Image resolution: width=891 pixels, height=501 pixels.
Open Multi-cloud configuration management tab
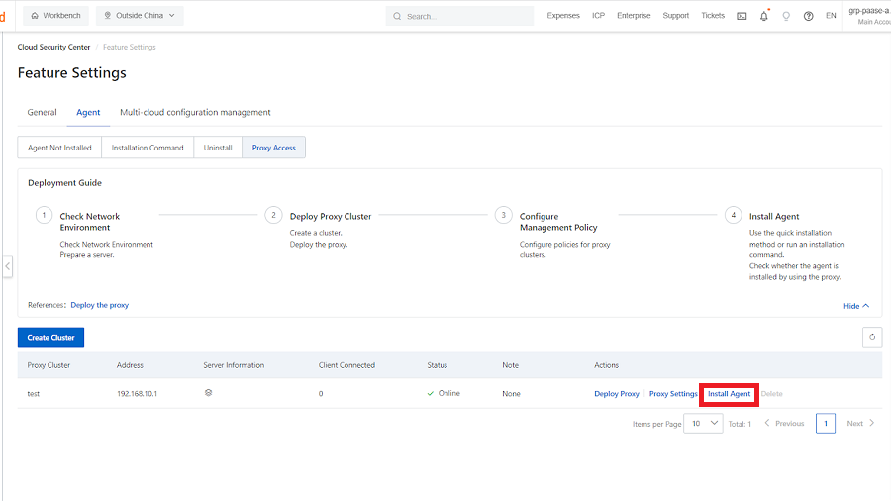click(x=195, y=112)
